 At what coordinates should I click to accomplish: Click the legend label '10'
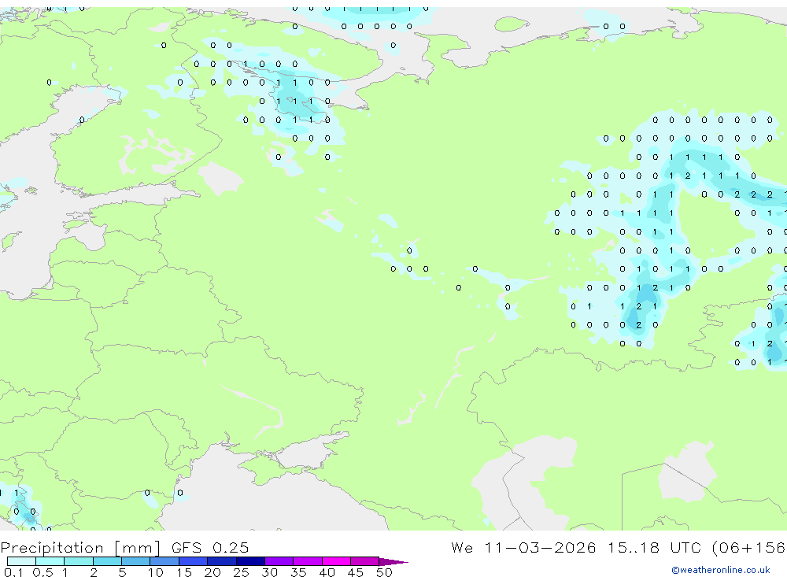pyautogui.click(x=156, y=572)
